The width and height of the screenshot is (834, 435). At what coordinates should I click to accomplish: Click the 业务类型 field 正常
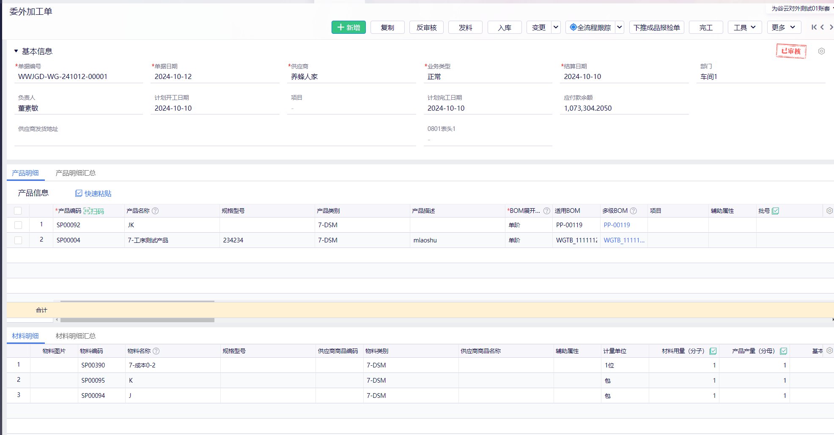488,77
